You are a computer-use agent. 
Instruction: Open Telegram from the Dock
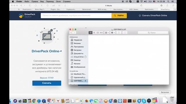(x=139, y=101)
